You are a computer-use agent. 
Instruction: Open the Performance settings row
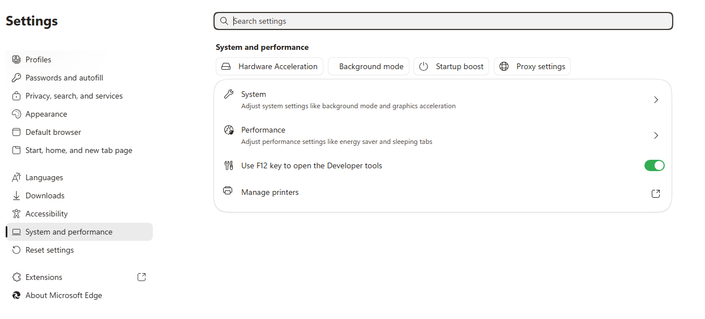click(443, 135)
